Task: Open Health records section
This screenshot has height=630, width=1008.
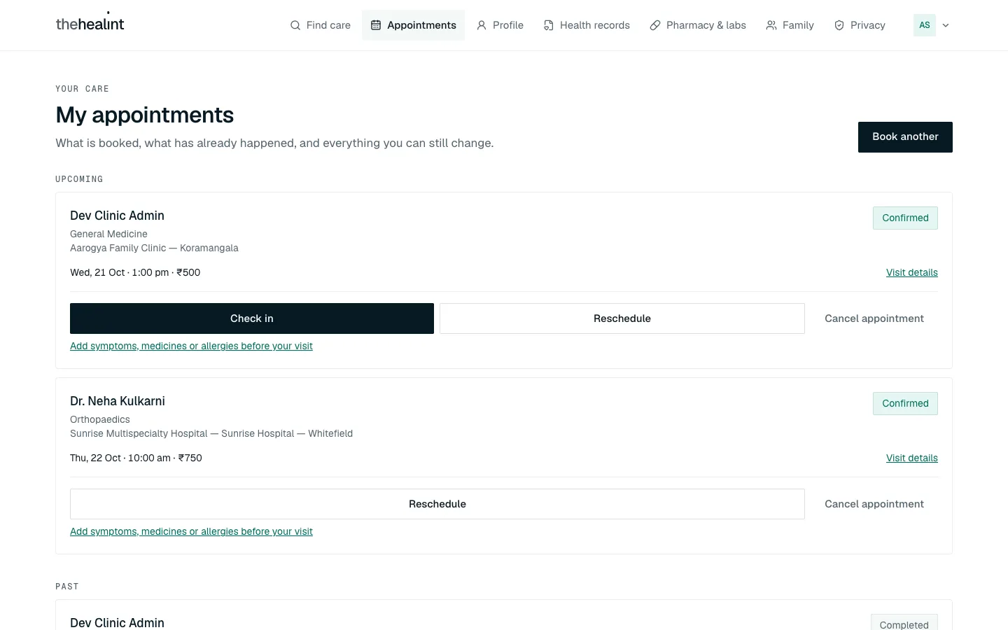Action: [587, 25]
